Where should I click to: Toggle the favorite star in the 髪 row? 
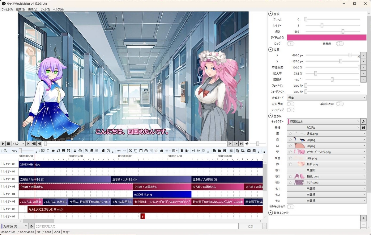pyautogui.click(x=290, y=152)
